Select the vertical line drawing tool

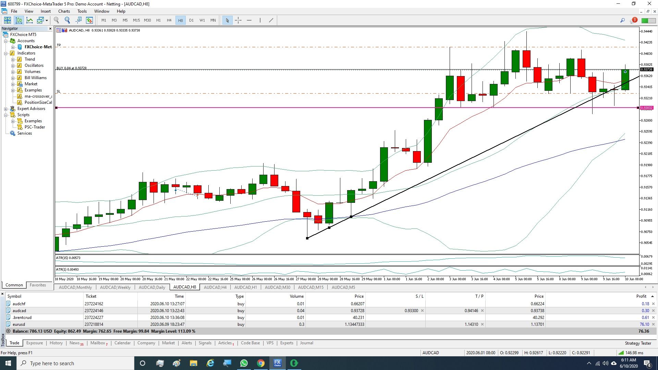click(260, 20)
